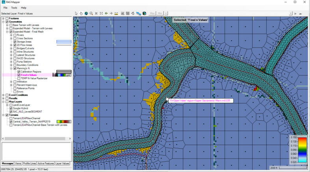Switch to the Profile Lines tab
The image size is (310, 172).
click(x=30, y=163)
